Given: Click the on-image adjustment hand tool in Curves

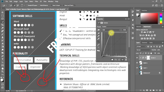Looking at the screenshot, I should (x=98, y=30).
